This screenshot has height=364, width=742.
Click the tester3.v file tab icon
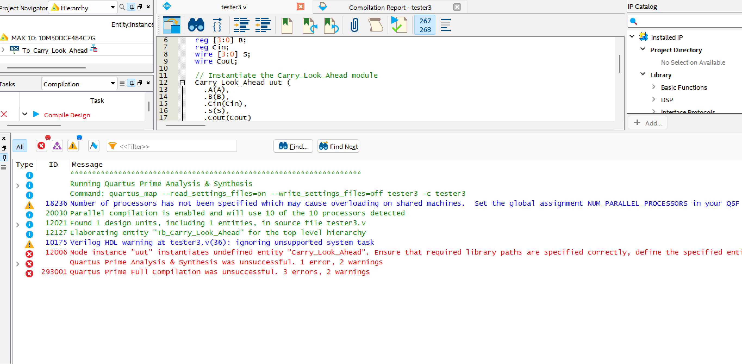coord(167,6)
